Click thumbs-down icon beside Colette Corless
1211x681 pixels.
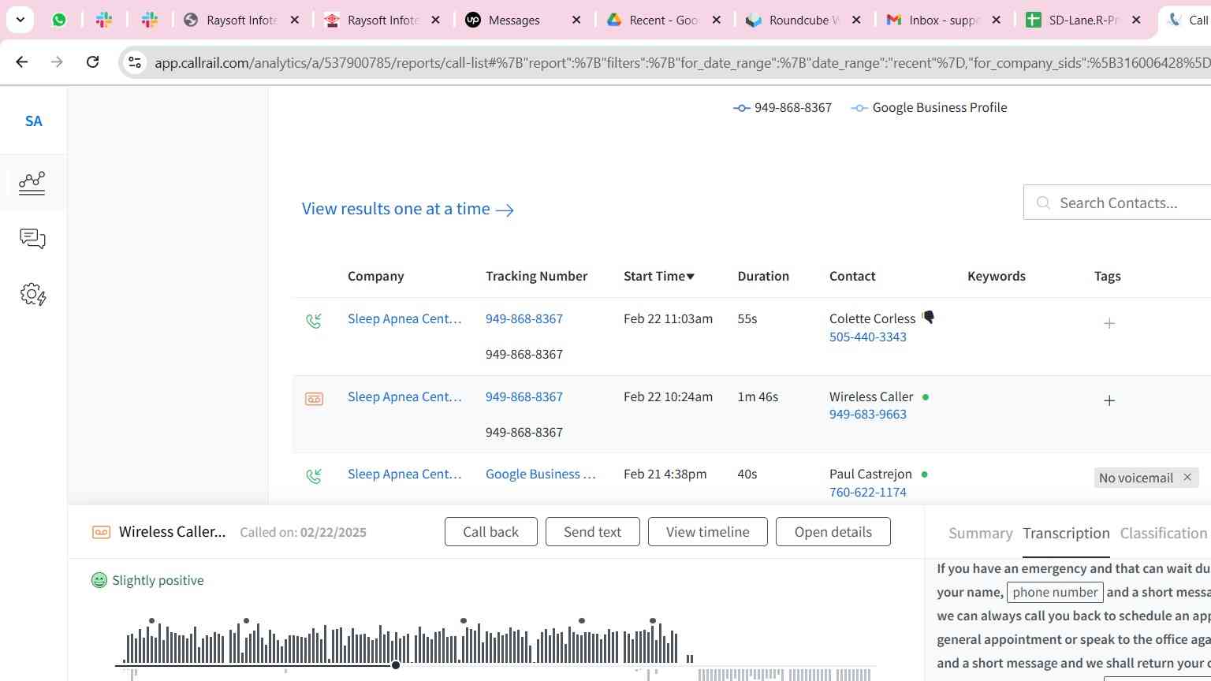929,317
